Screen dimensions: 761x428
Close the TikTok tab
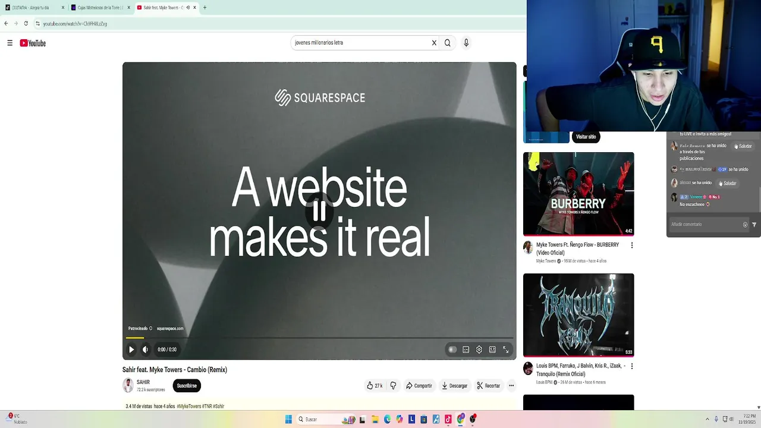[62, 8]
